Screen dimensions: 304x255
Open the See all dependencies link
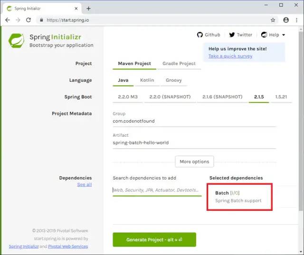click(x=85, y=185)
